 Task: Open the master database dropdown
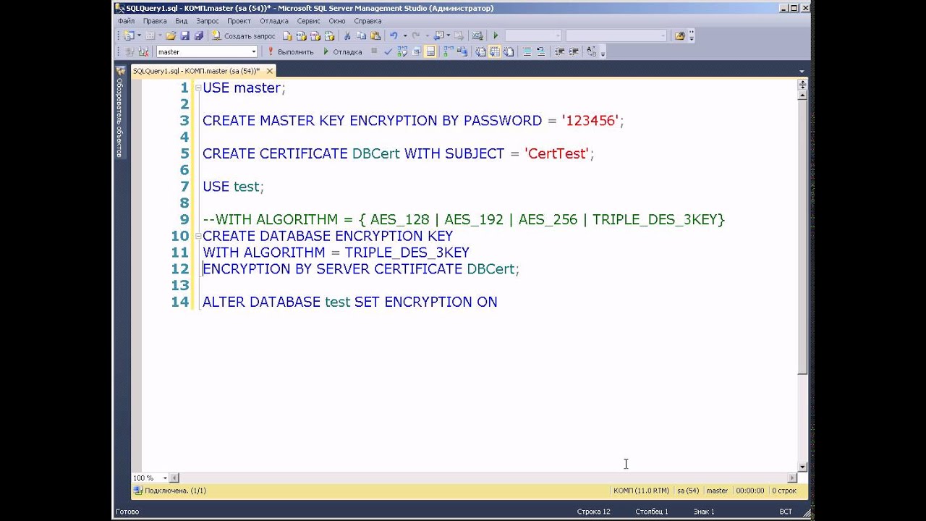point(253,51)
